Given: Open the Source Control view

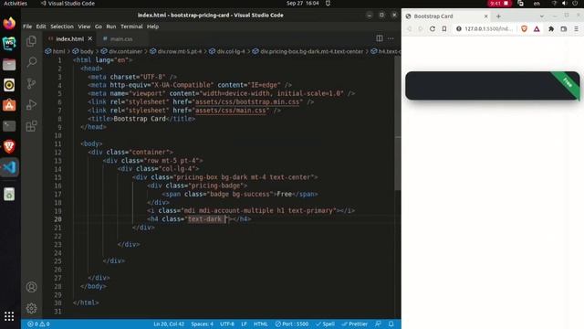Looking at the screenshot, I should click(x=32, y=83).
